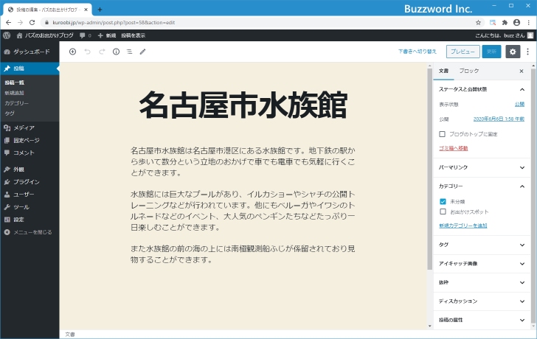Viewport: 537px width, 339px height.
Task: Click the browser back arrow
Action: tap(9, 23)
